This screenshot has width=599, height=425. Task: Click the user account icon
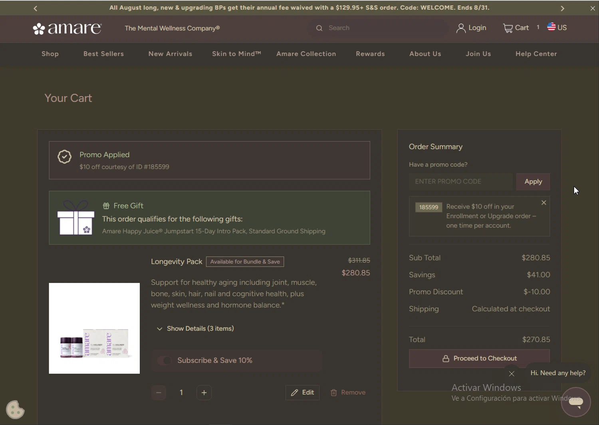(x=461, y=28)
